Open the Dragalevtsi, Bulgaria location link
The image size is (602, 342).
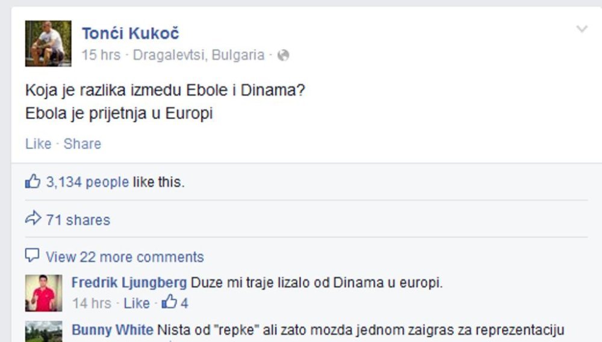tap(199, 55)
